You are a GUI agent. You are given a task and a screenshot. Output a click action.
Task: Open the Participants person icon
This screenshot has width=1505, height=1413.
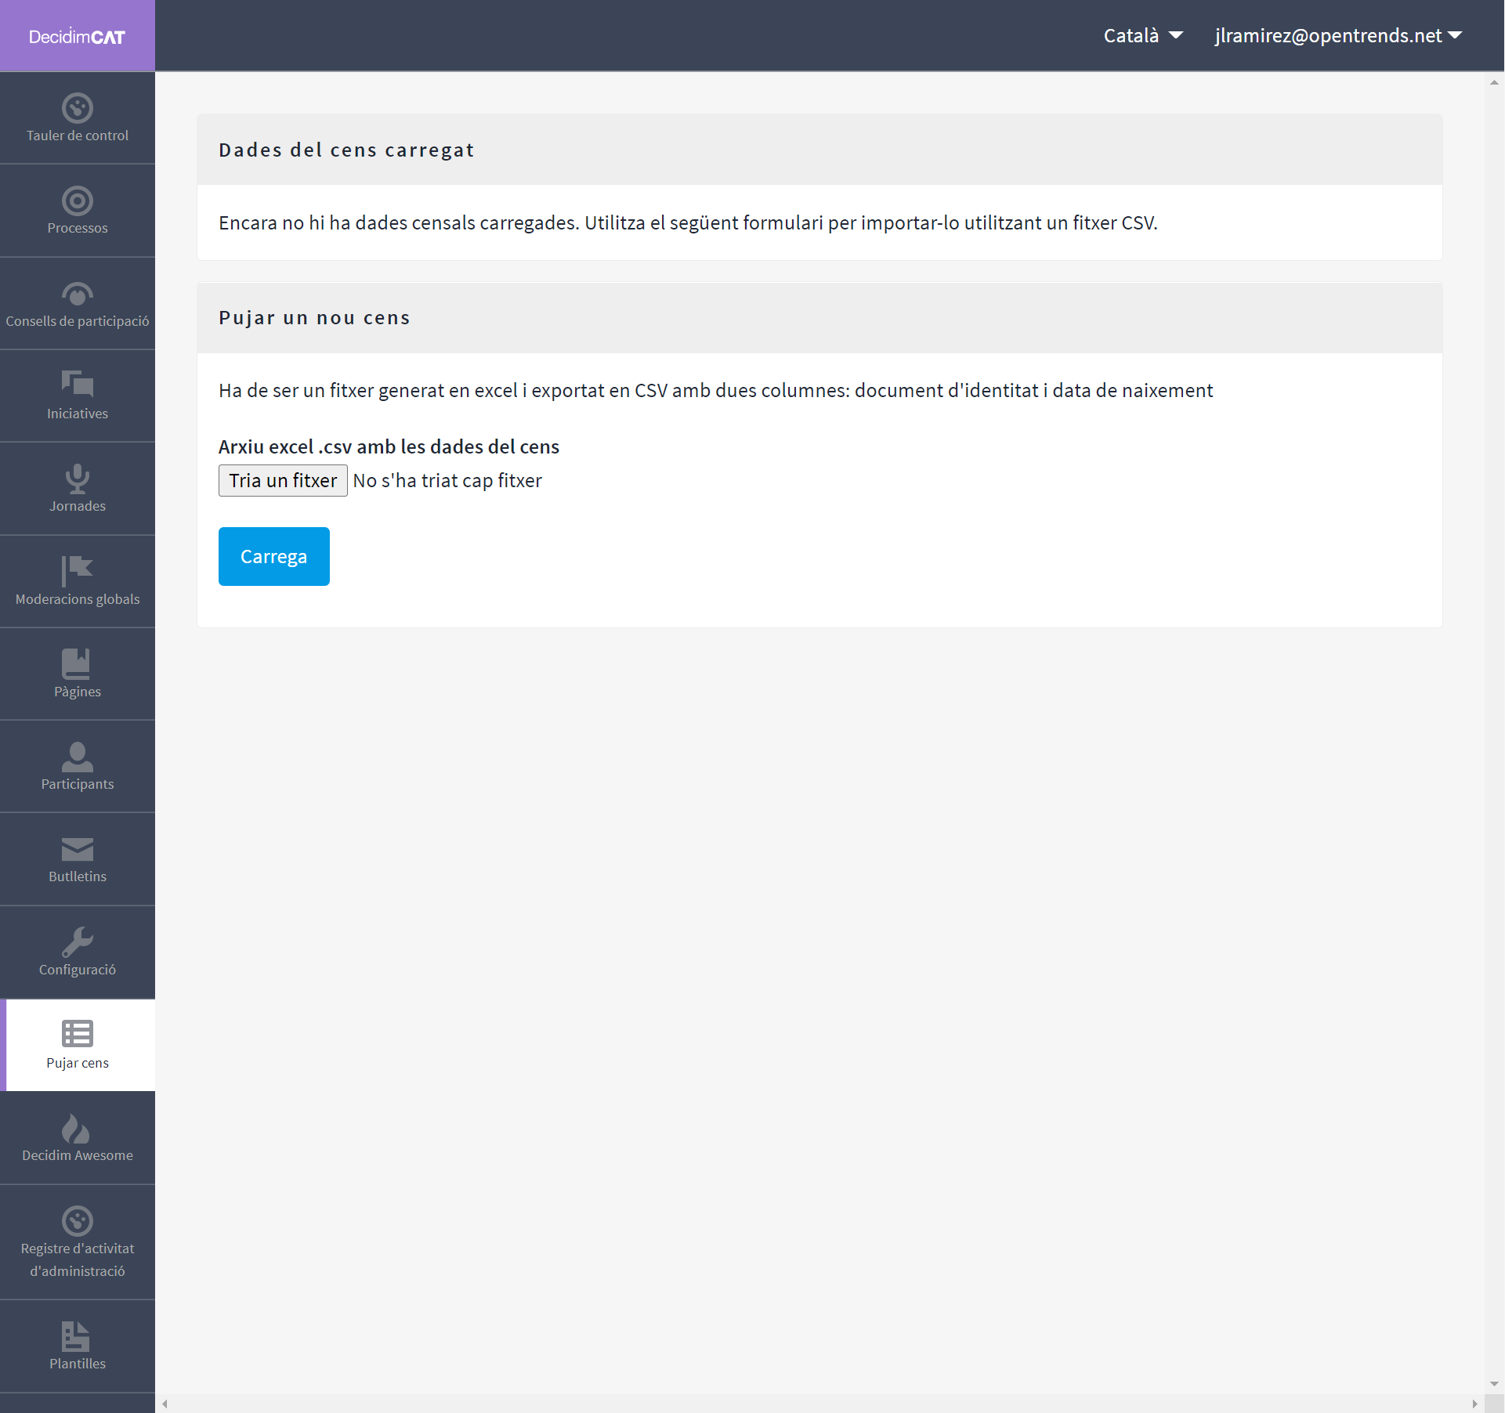point(78,757)
